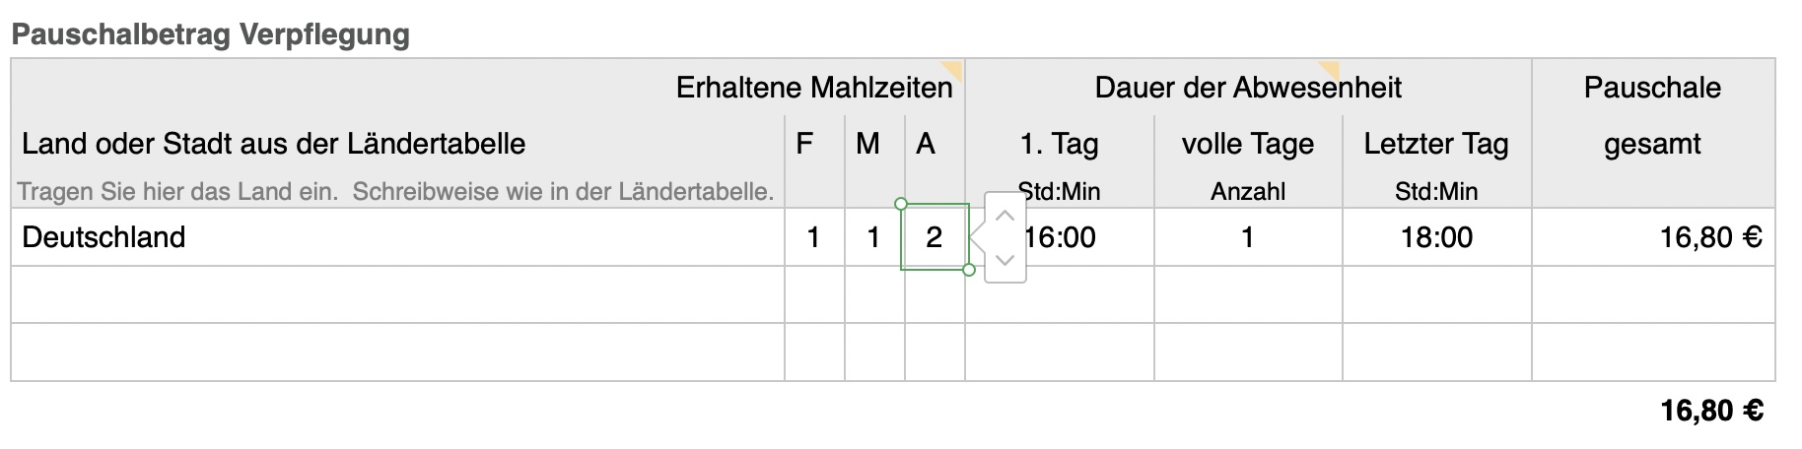1802x449 pixels.
Task: Select empty country cell below Deutschland
Action: click(394, 294)
